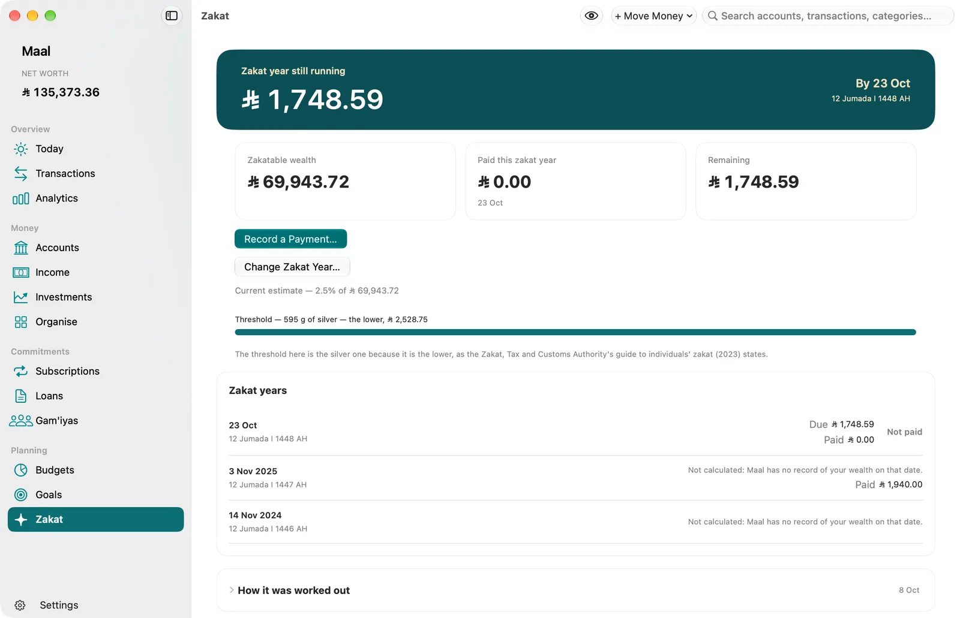The width and height of the screenshot is (960, 618).
Task: Go to Budgets page
Action: click(55, 470)
